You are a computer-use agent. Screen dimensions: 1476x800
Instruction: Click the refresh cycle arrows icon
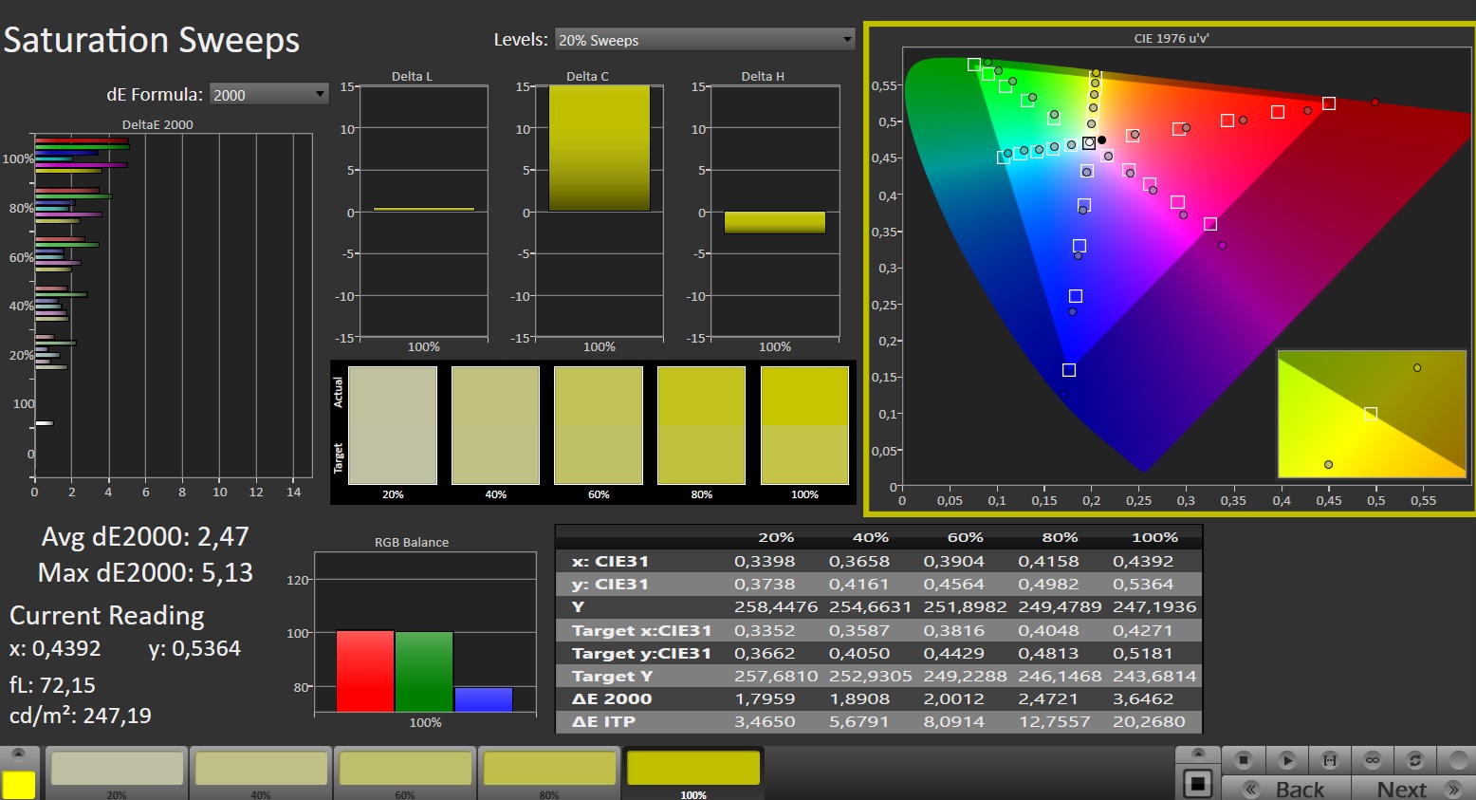1415,760
